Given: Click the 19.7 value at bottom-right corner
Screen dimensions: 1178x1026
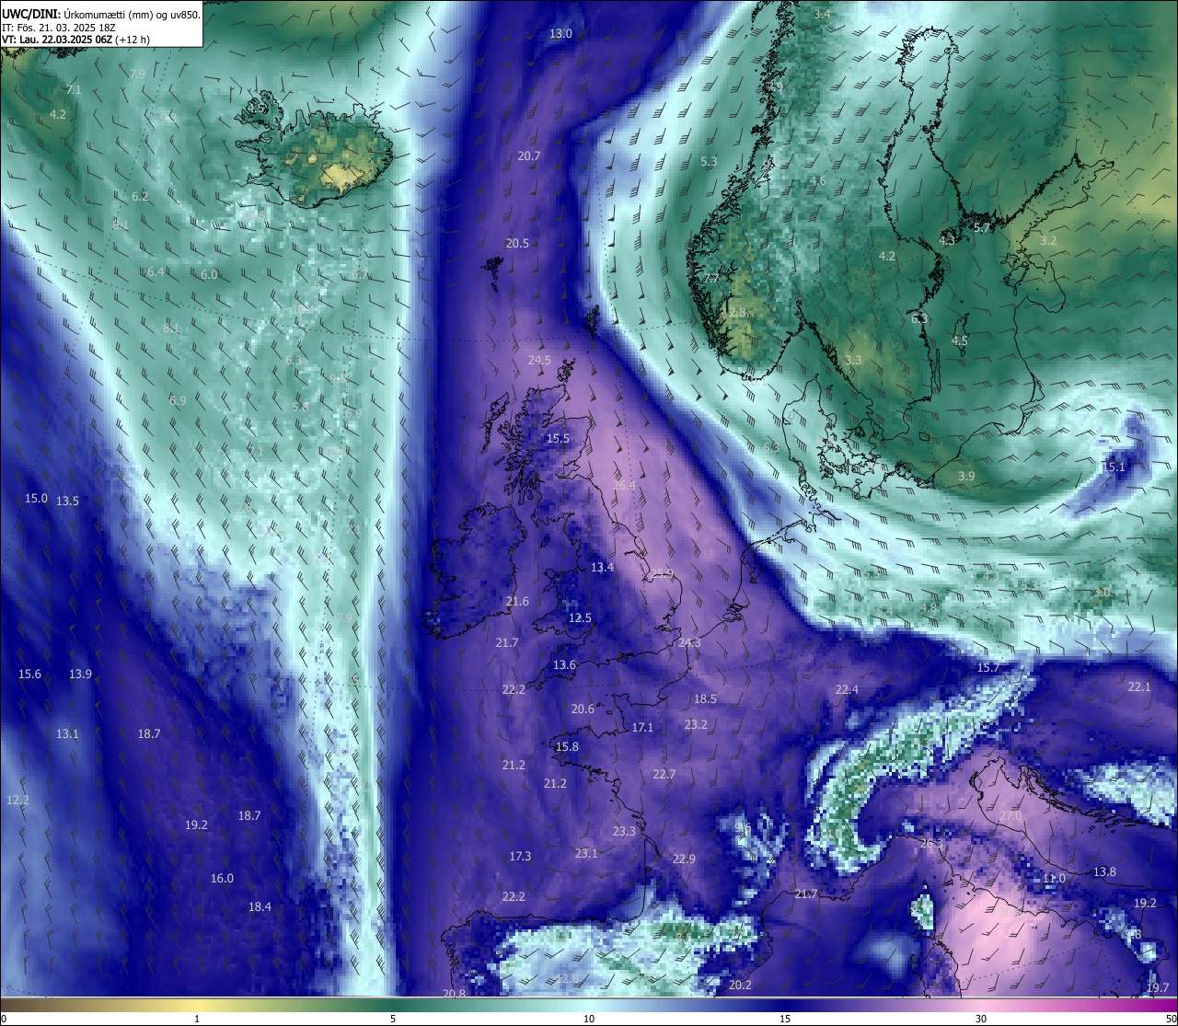Looking at the screenshot, I should point(1158,987).
